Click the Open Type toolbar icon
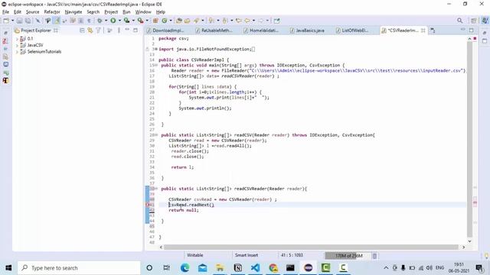This screenshot has height=275, width=490. (x=178, y=21)
